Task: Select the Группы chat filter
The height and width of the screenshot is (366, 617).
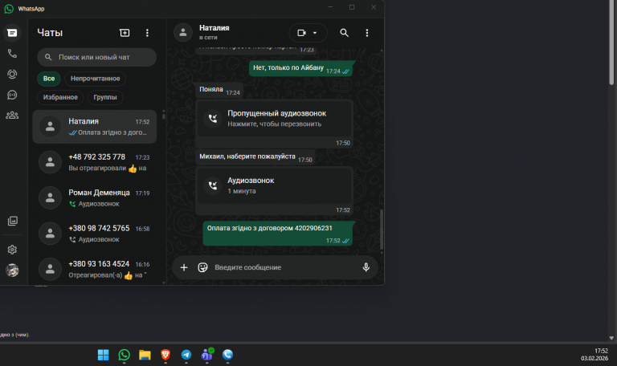Action: (x=105, y=97)
